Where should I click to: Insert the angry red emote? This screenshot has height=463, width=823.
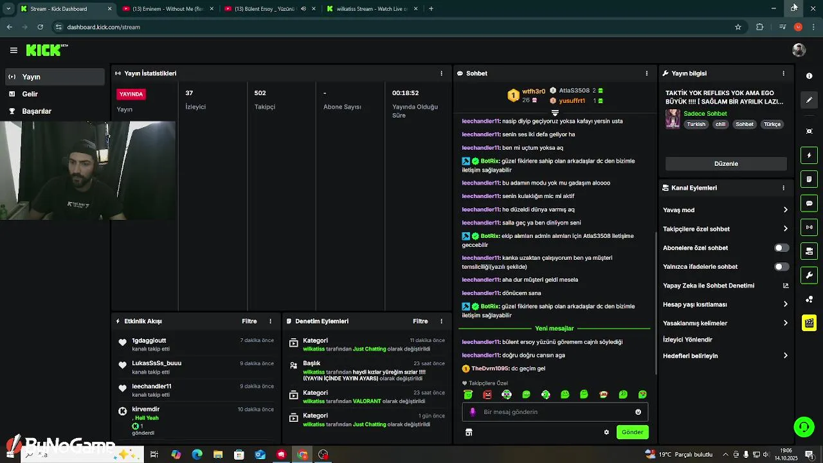487,394
